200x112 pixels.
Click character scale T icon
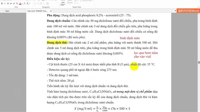[x=27, y=3]
